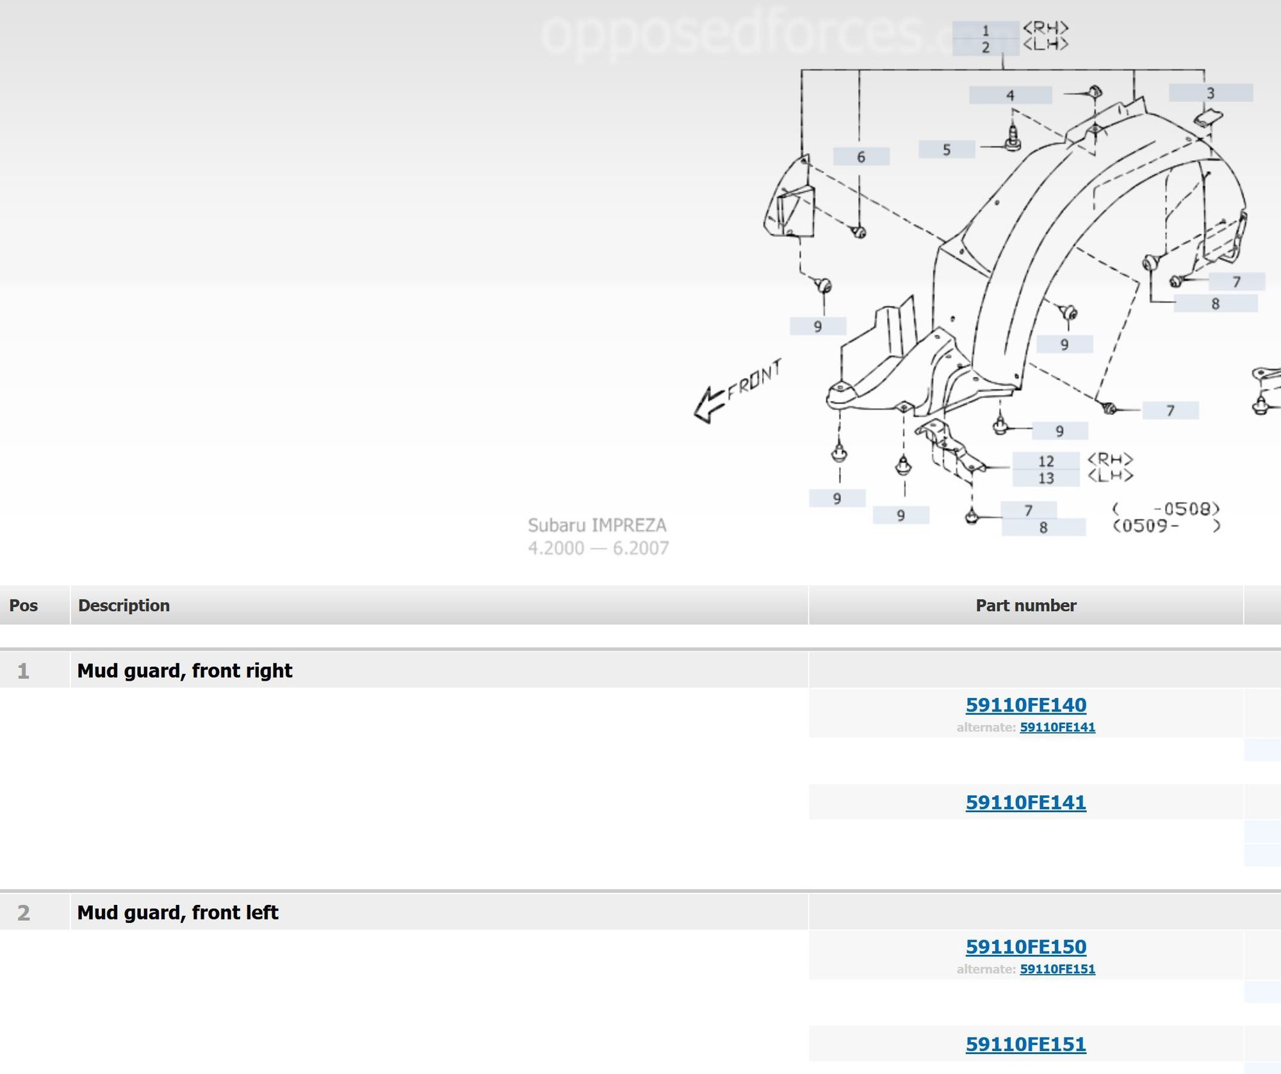Click callout 2 LH label
1281x1074 pixels.
click(985, 47)
